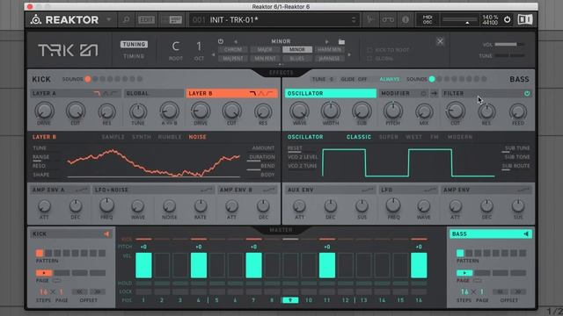Choose the JAPANESE scale button

[x=329, y=58]
